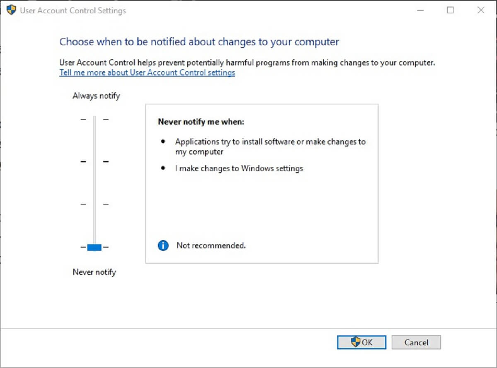
Task: Dismiss the dialog with Cancel
Action: click(416, 342)
